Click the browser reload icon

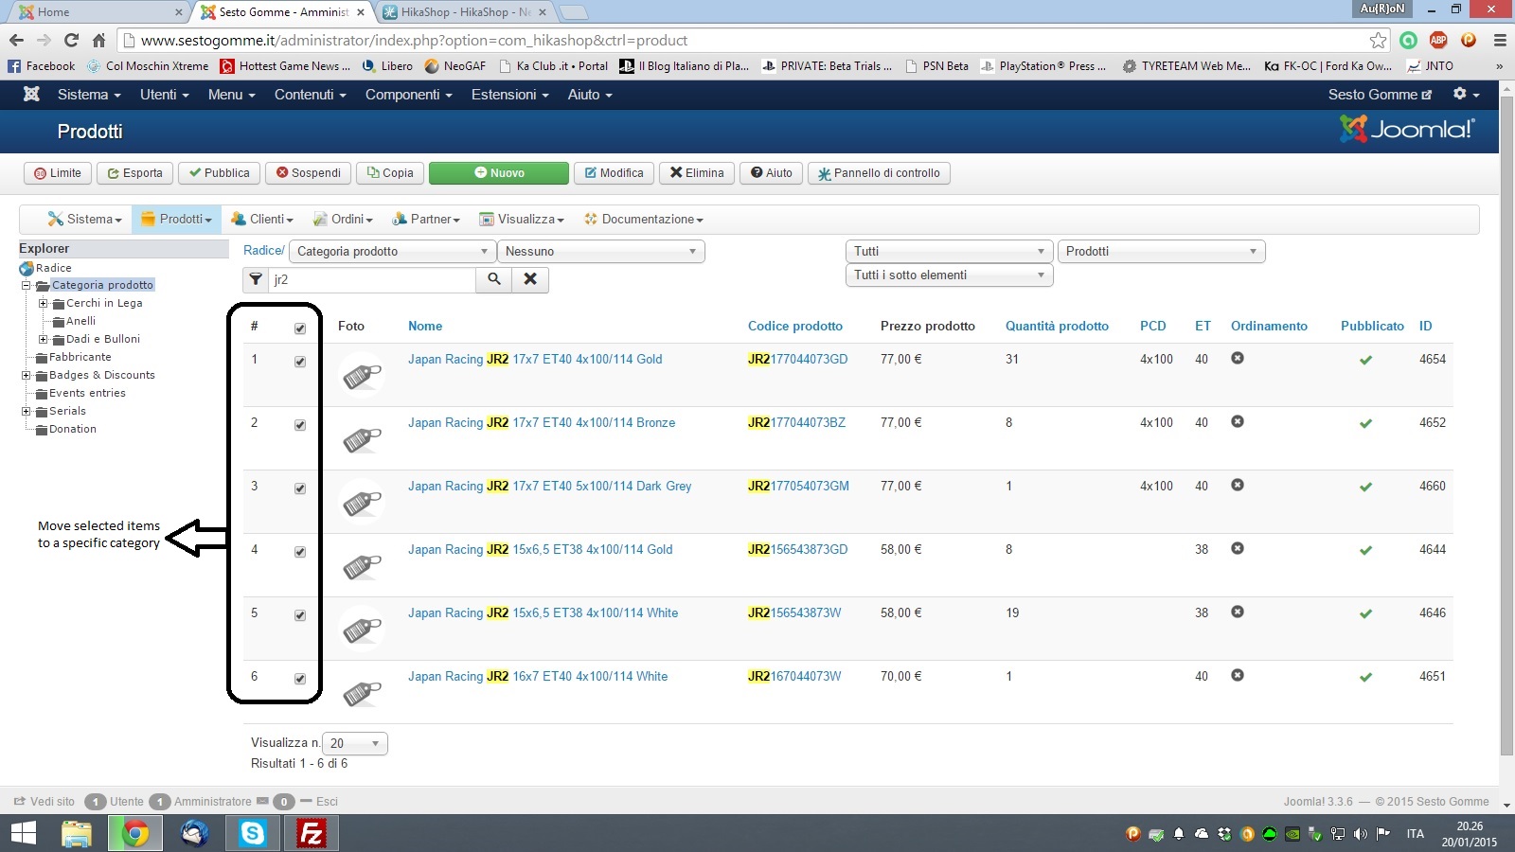[71, 40]
